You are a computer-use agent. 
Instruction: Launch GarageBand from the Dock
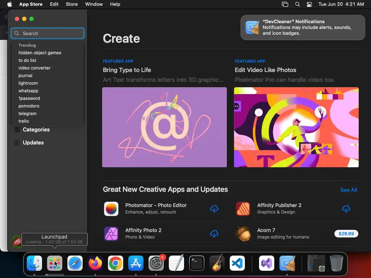point(217,263)
